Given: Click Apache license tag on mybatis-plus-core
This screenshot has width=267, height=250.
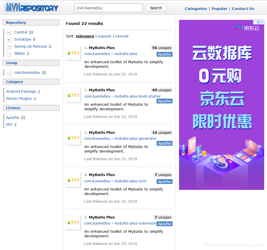Looking at the screenshot, I should [165, 182].
